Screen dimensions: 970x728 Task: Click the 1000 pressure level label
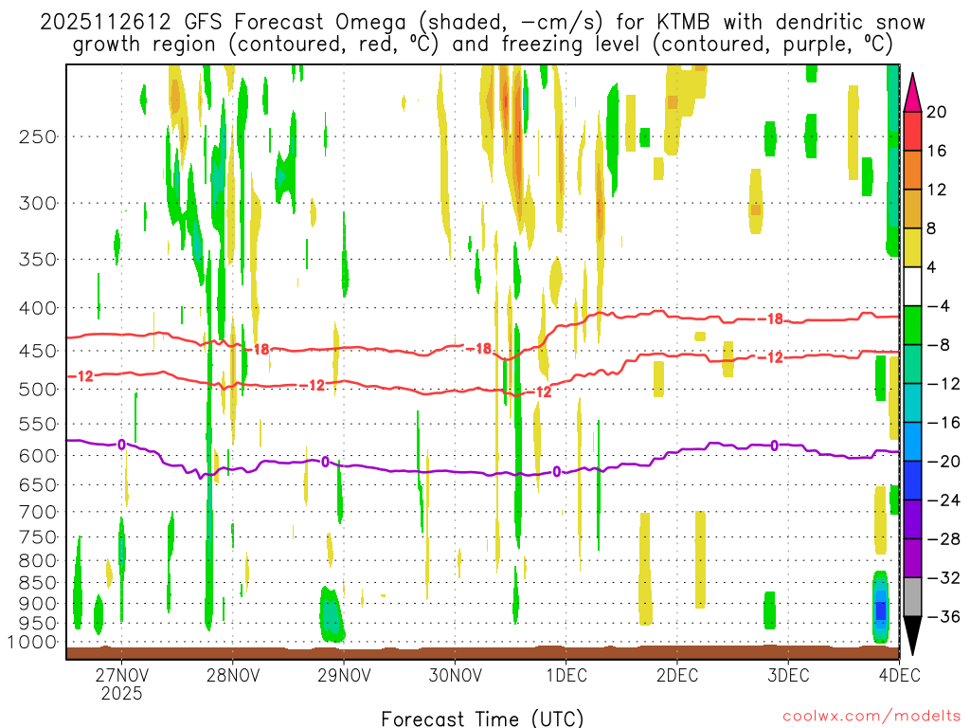click(32, 642)
